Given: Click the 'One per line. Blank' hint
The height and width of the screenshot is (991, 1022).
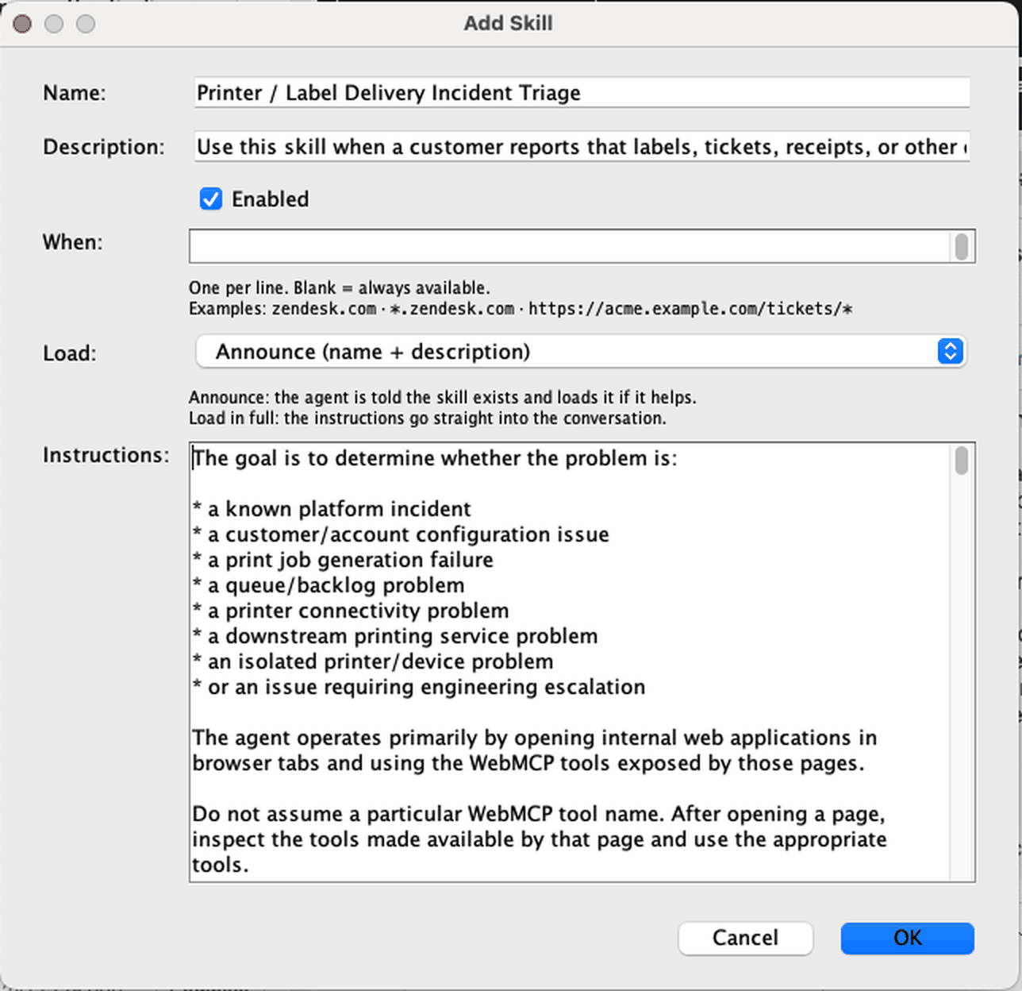Looking at the screenshot, I should click(339, 287).
